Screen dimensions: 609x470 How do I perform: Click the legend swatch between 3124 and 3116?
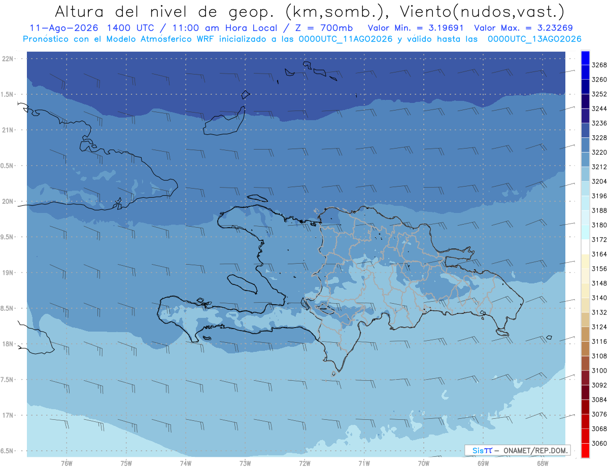(x=585, y=334)
